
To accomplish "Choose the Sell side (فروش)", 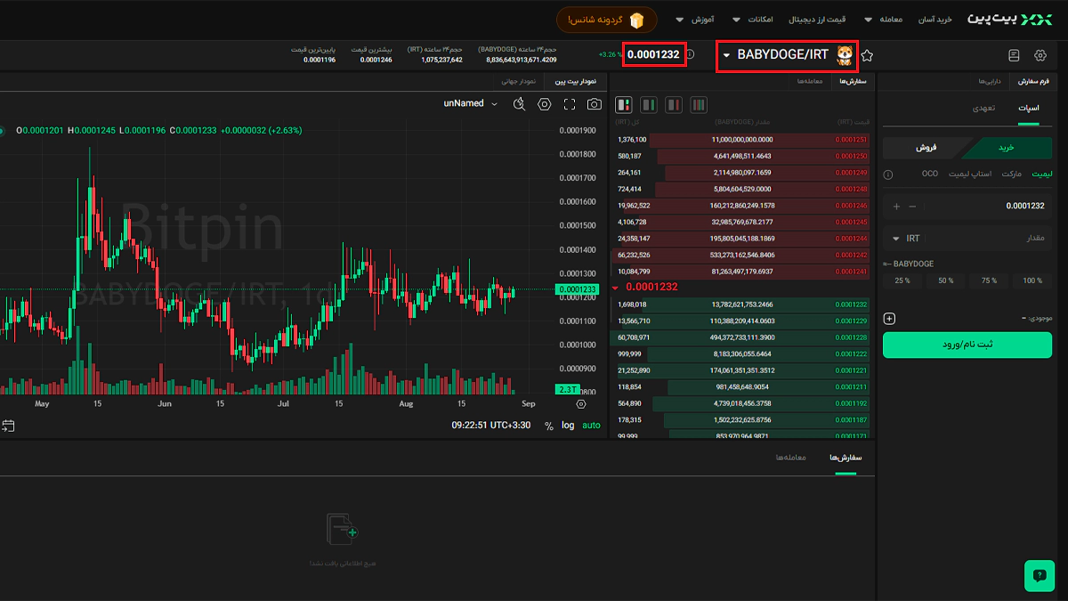I will (927, 148).
